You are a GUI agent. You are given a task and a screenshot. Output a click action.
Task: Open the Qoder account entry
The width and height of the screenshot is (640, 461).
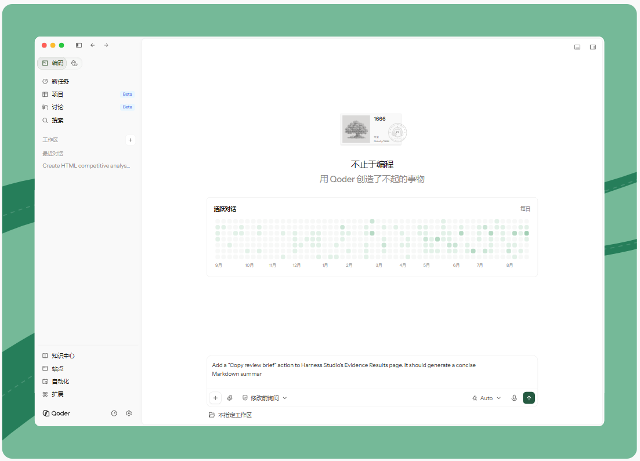pos(56,413)
